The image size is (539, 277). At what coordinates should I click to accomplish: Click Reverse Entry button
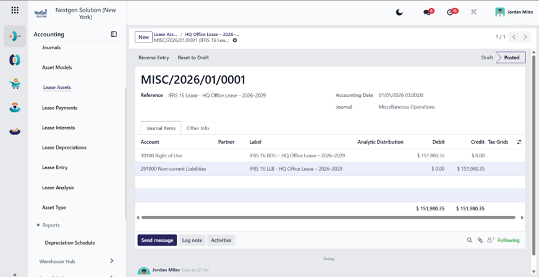tap(154, 57)
